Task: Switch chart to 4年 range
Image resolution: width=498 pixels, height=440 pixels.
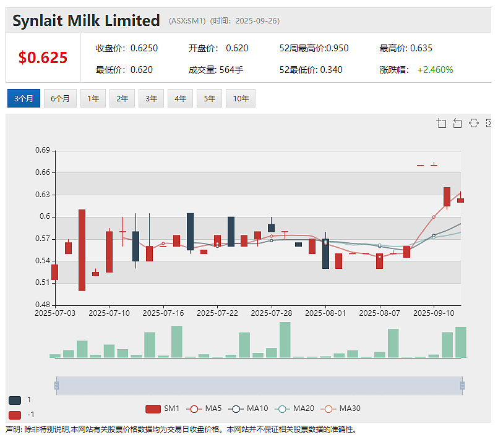Action: coord(180,98)
